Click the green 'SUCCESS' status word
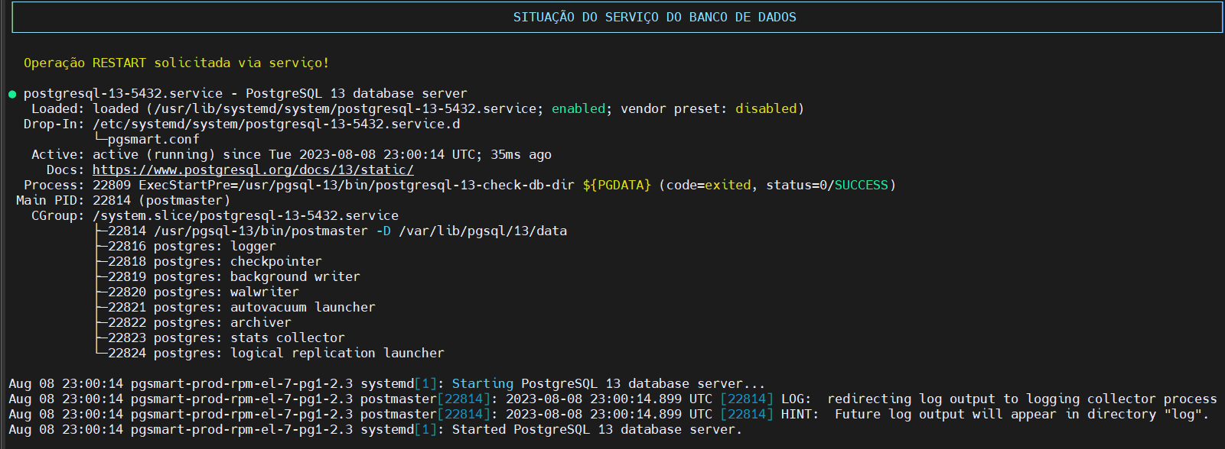The width and height of the screenshot is (1225, 449). pyautogui.click(x=862, y=185)
